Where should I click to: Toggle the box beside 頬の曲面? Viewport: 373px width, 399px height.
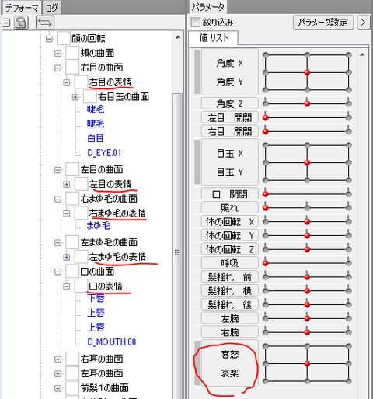[72, 53]
